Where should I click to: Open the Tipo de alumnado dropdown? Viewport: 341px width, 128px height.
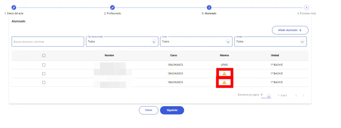pyautogui.click(x=122, y=42)
